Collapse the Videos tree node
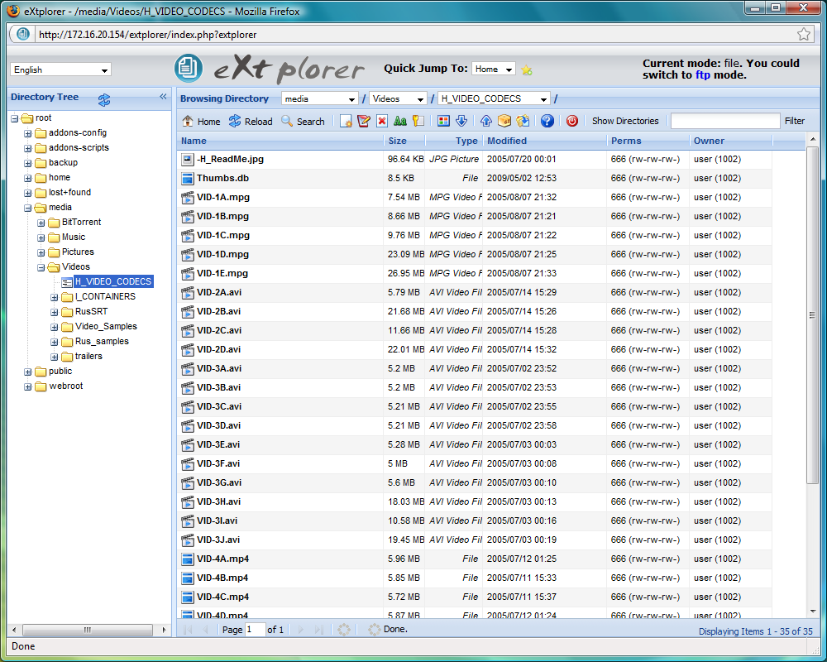The image size is (827, 662). (41, 267)
